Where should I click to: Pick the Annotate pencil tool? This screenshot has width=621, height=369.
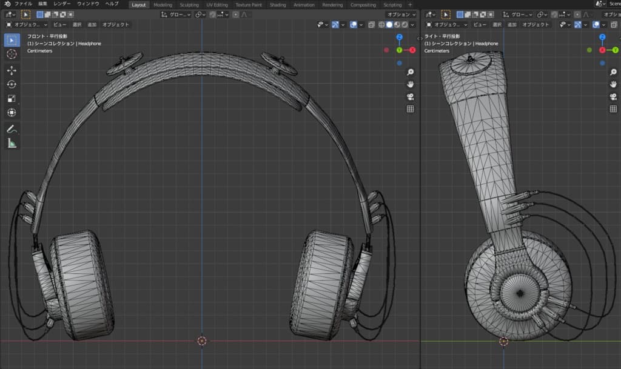click(x=11, y=128)
